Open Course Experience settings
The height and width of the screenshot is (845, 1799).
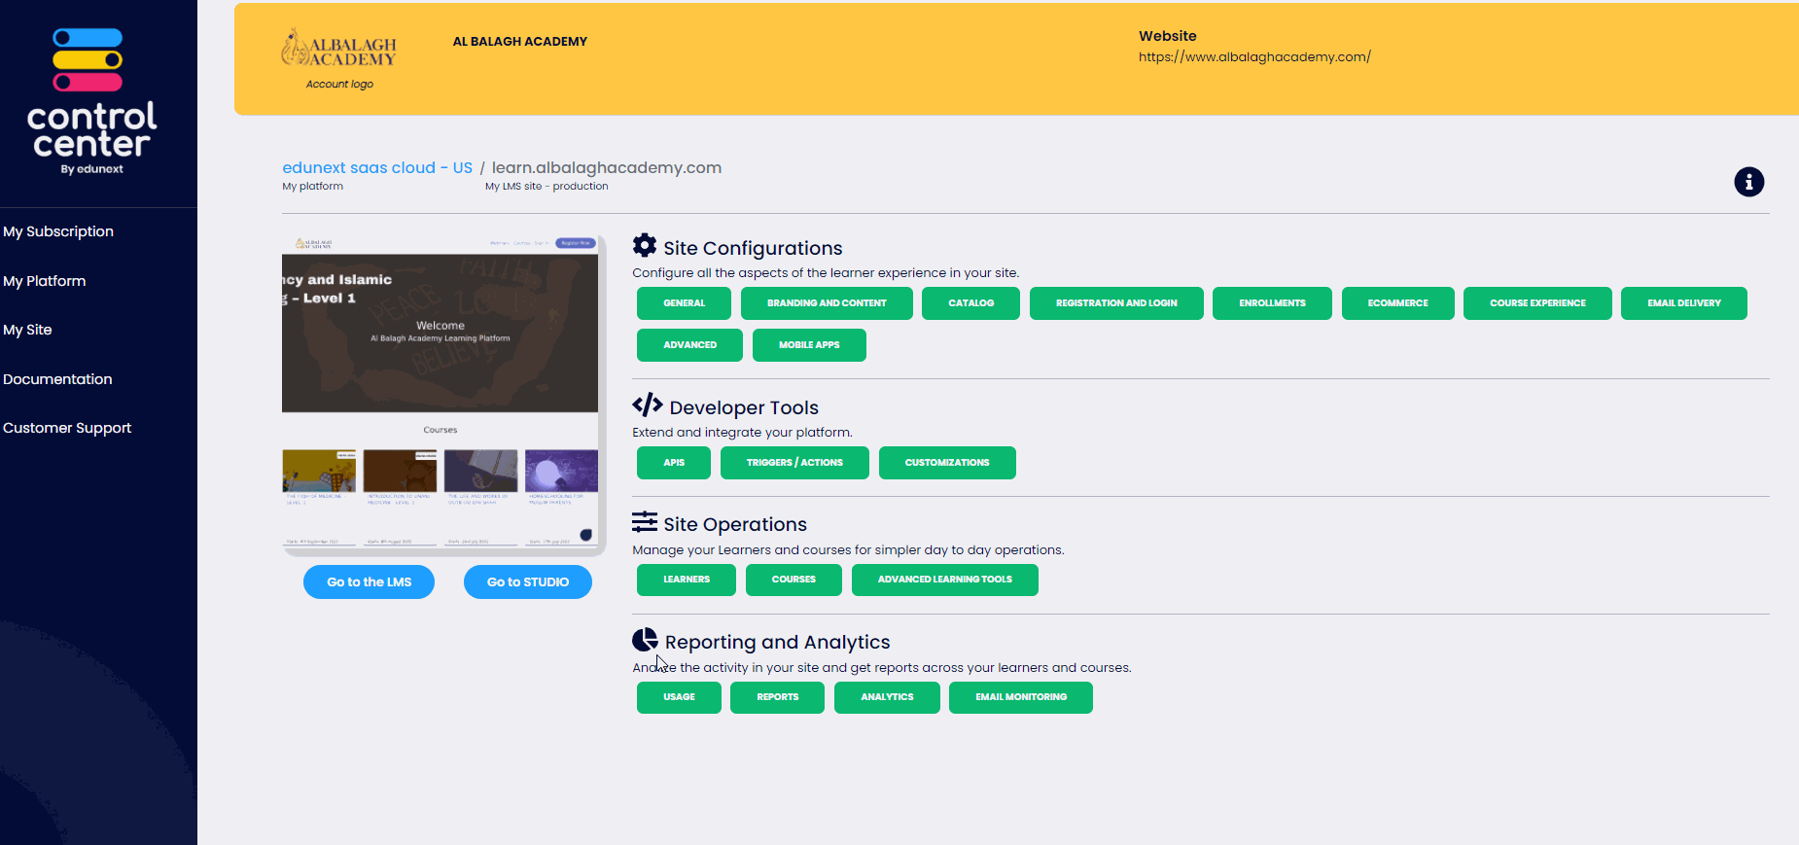coord(1537,303)
